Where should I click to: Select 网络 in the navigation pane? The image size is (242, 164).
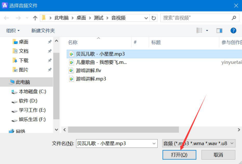[x=21, y=131]
